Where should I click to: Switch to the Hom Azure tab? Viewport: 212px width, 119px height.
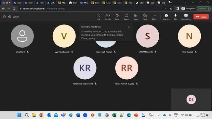[40, 3]
